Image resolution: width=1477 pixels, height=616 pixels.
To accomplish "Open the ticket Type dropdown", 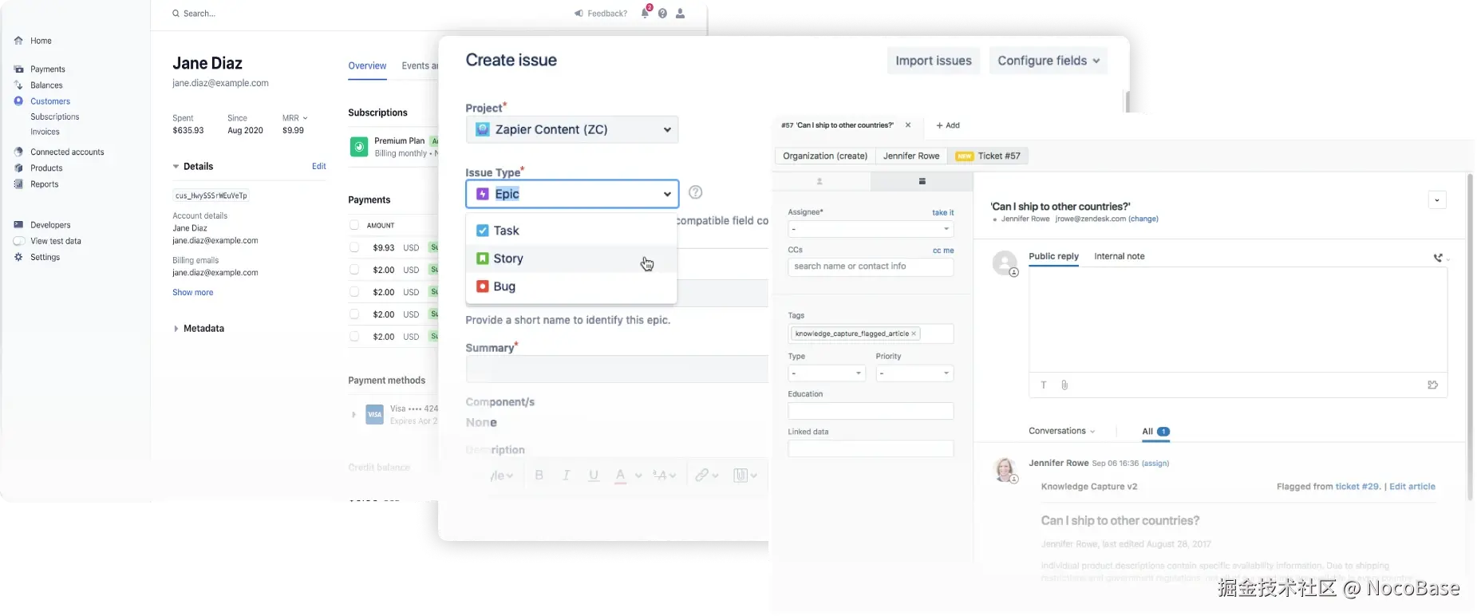I will click(827, 373).
